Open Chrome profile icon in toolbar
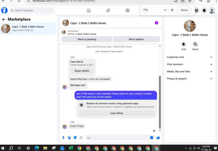The height and width of the screenshot is (151, 218). tap(208, 1)
